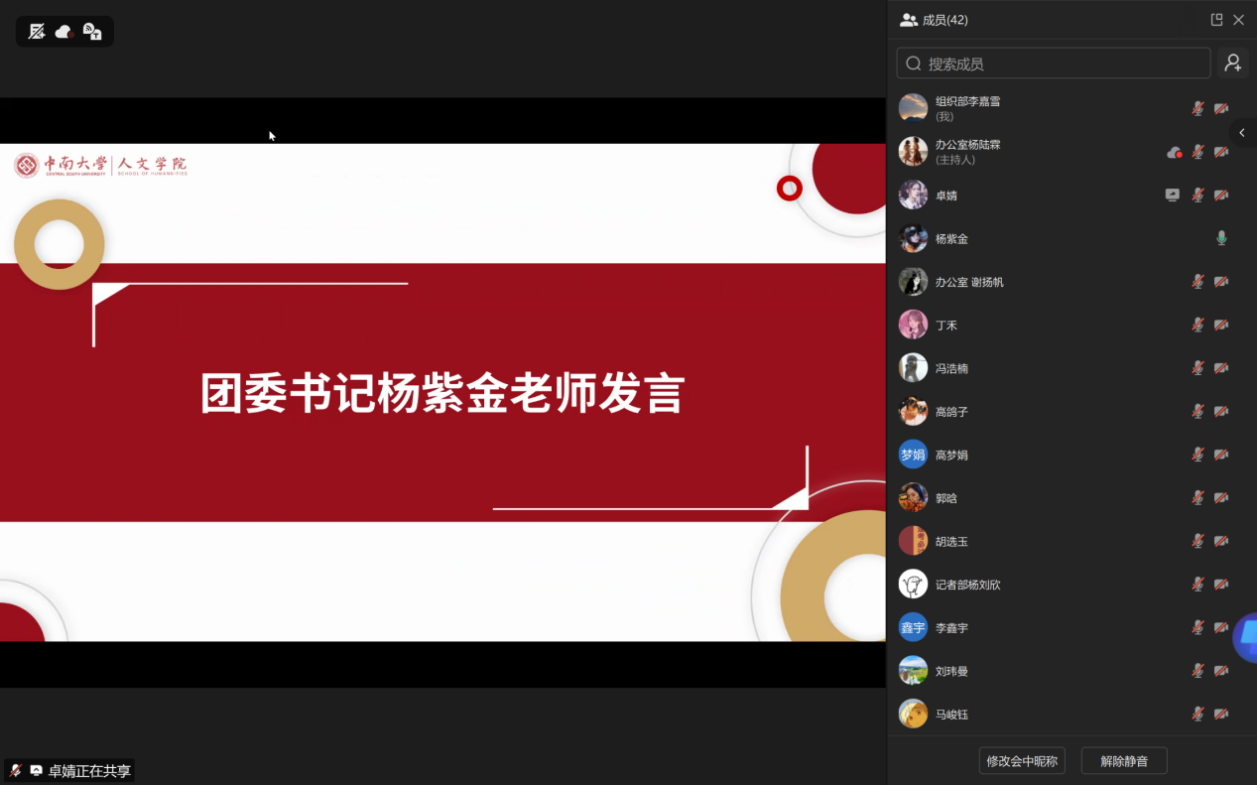The width and height of the screenshot is (1257, 785).
Task: Select member 高梦娟 in the list
Action: (x=951, y=455)
